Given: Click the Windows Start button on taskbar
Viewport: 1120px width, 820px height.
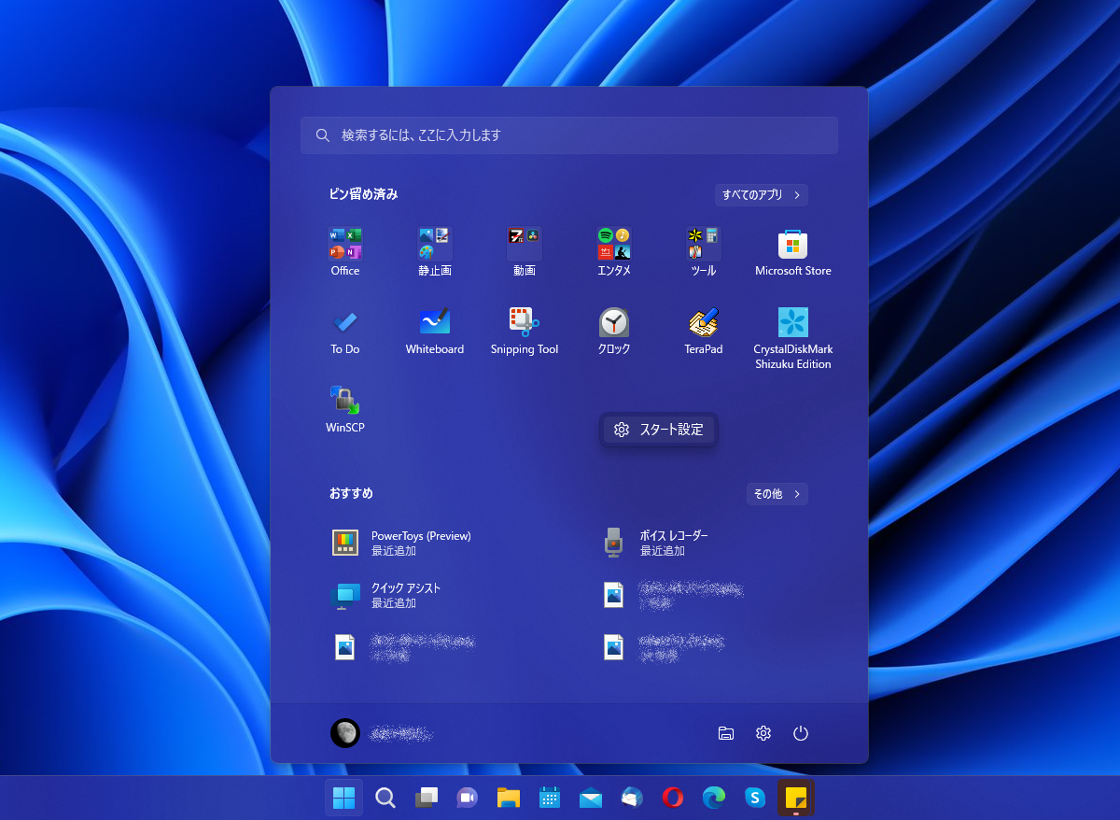Looking at the screenshot, I should coord(343,798).
